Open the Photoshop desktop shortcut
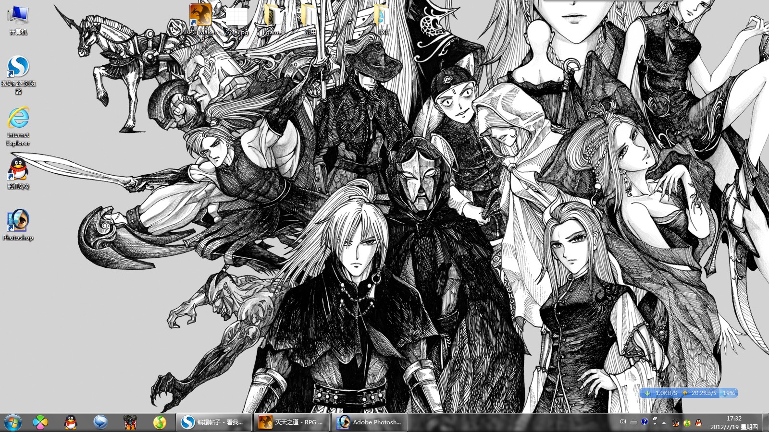The height and width of the screenshot is (432, 769). [x=18, y=225]
